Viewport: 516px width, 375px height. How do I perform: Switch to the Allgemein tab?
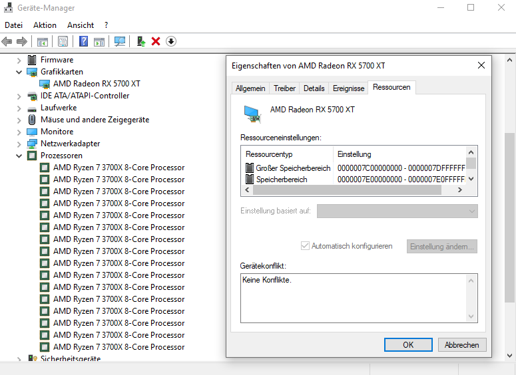pos(250,88)
